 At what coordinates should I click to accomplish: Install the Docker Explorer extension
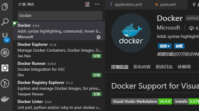click(x=97, y=56)
